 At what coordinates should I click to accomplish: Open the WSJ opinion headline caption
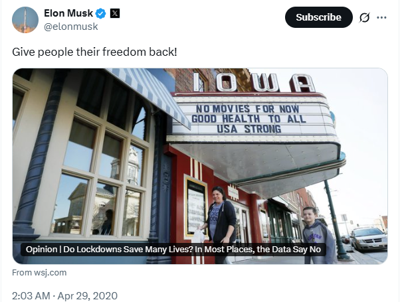pos(173,250)
